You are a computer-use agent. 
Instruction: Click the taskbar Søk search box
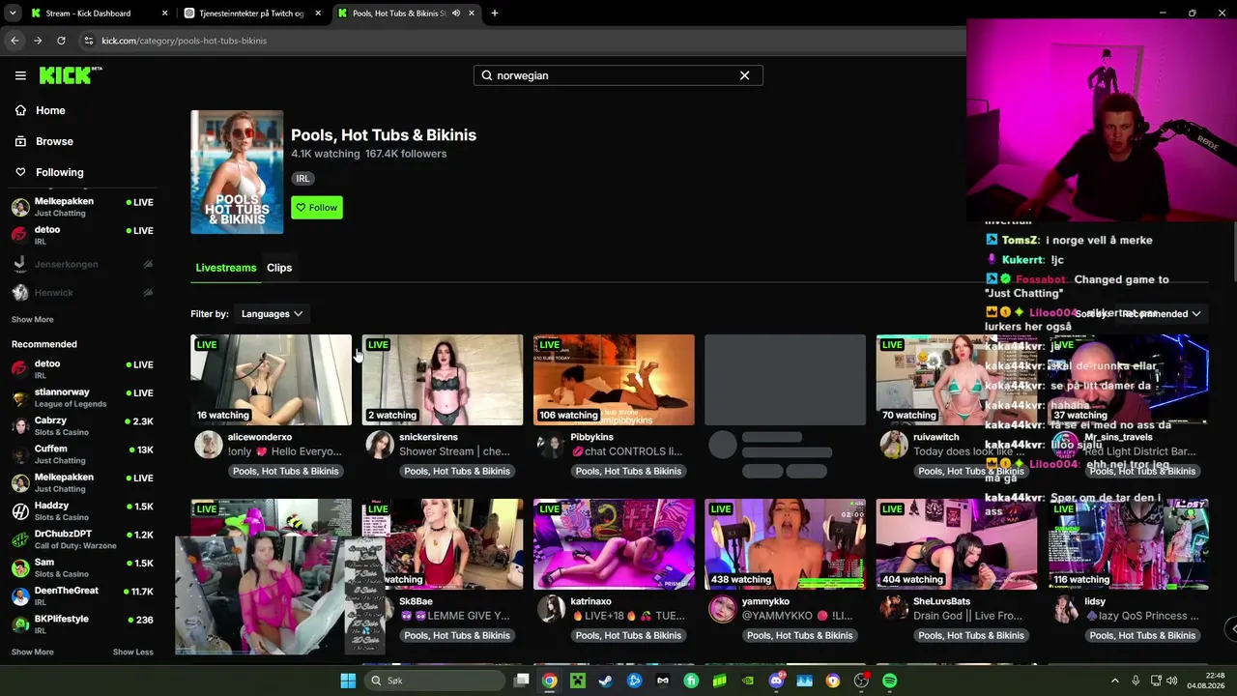[435, 681]
